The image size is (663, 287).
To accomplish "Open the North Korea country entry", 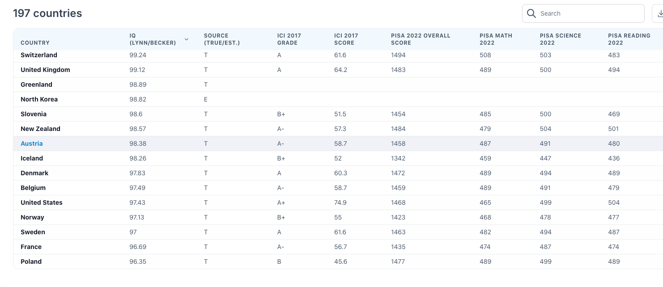I will coord(39,99).
